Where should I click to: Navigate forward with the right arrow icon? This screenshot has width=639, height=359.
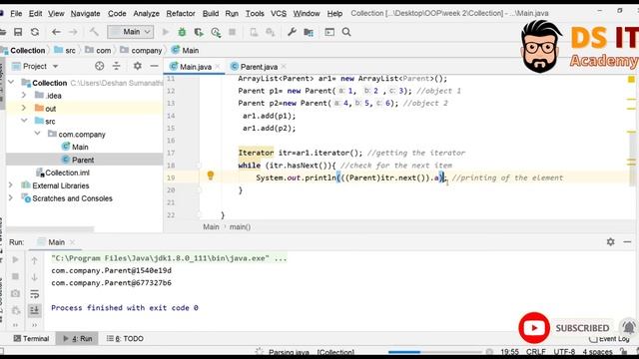click(73, 32)
